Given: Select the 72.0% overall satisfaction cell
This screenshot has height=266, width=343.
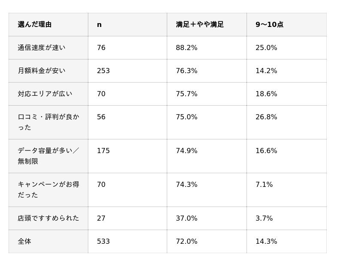Looking at the screenshot, I should coord(207,241).
